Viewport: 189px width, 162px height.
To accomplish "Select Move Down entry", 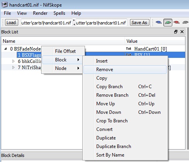I will point(125,112).
